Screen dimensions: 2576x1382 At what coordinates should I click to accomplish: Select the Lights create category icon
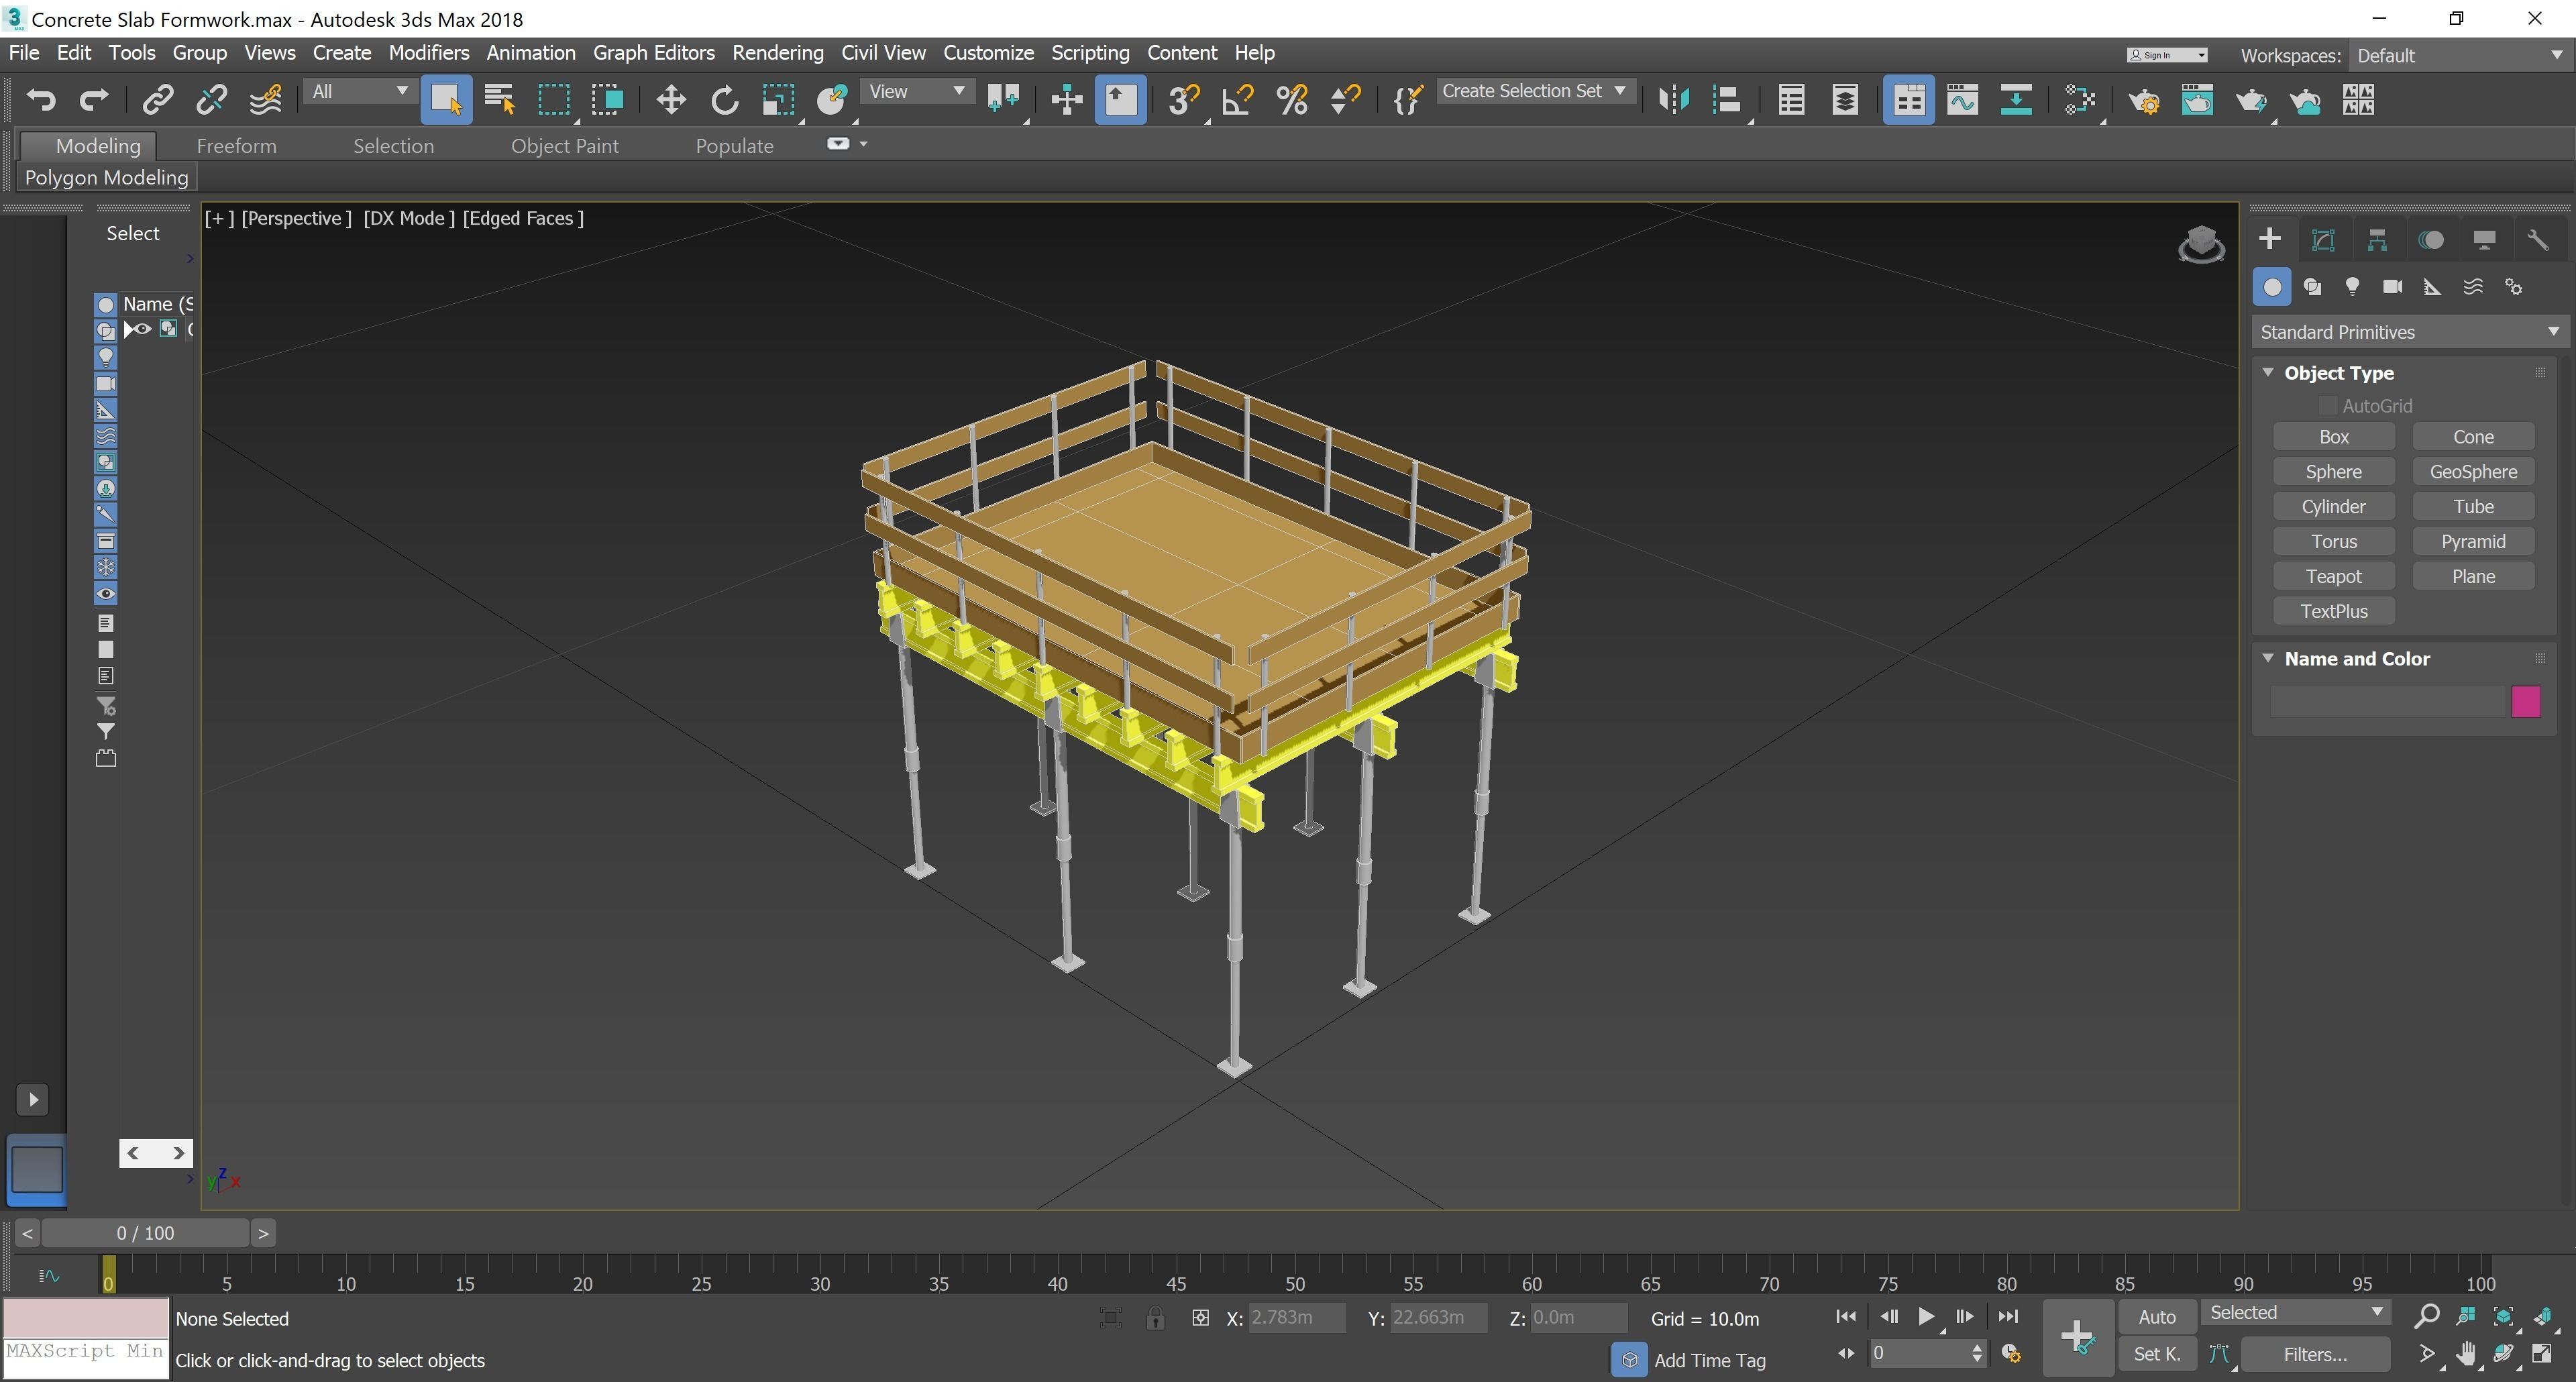pyautogui.click(x=2352, y=287)
